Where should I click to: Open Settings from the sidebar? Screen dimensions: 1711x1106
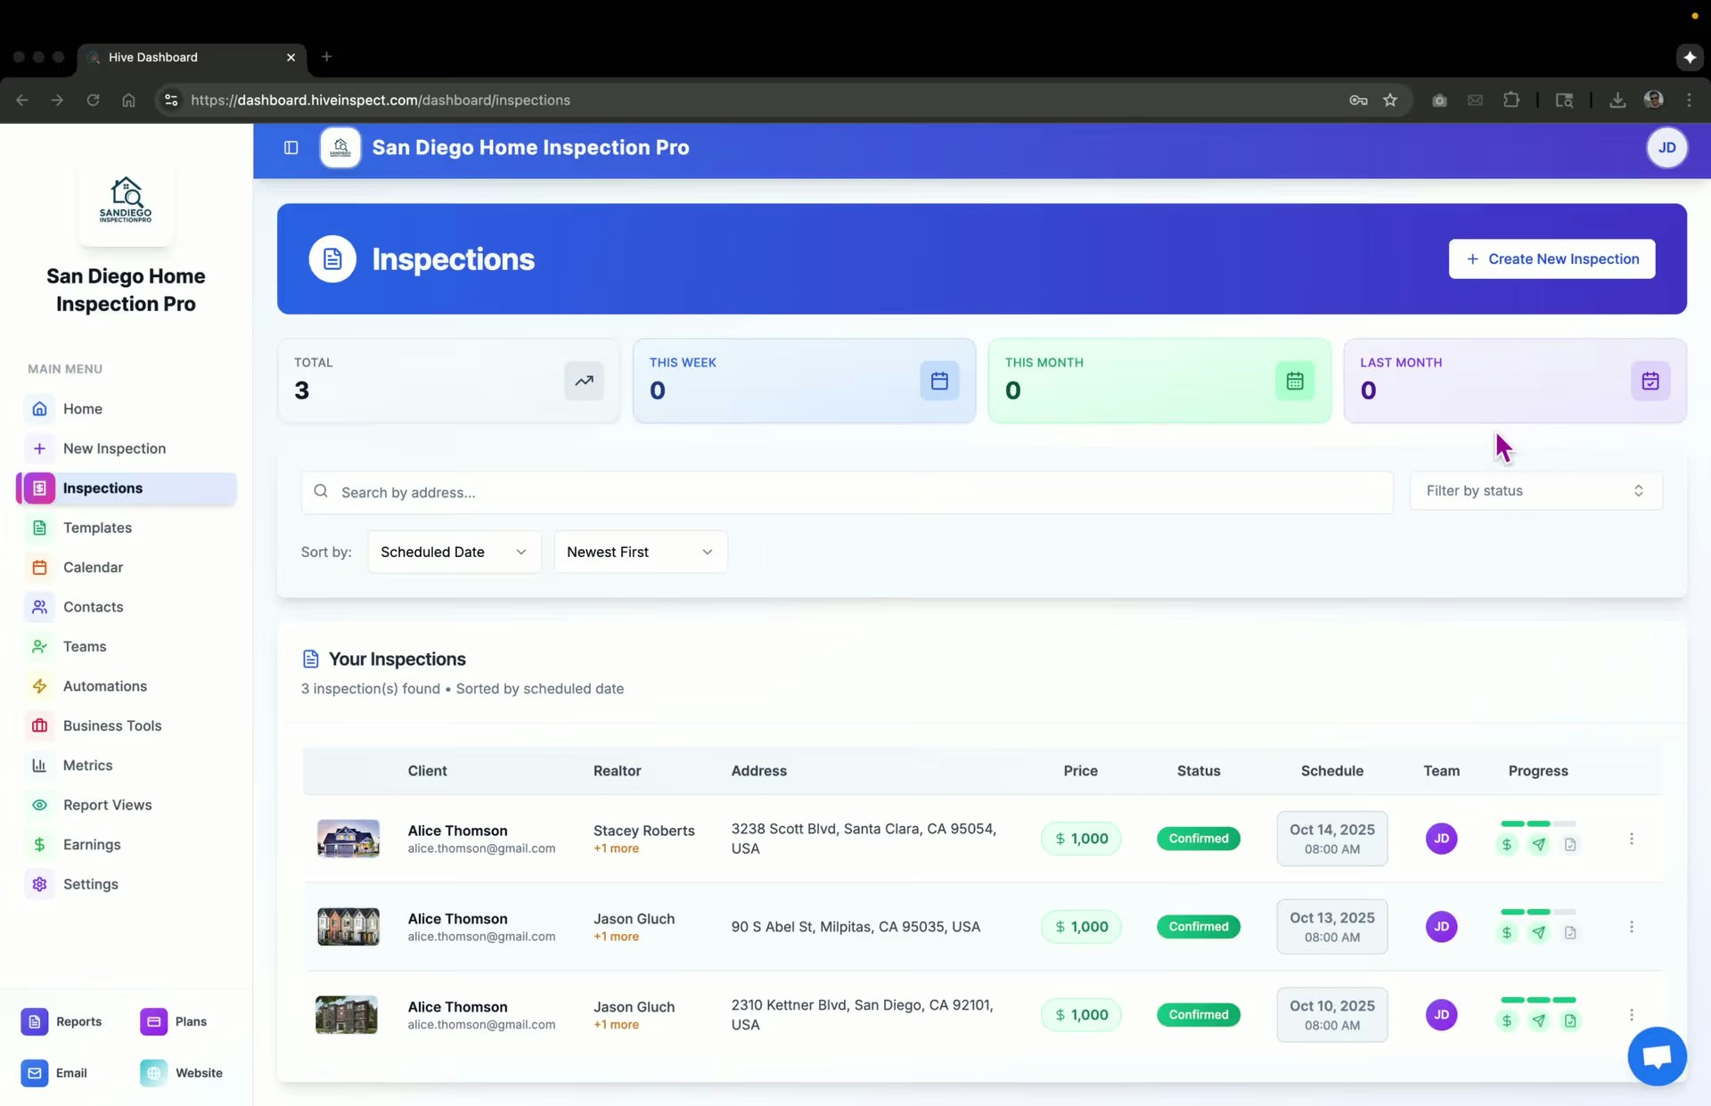[127, 885]
